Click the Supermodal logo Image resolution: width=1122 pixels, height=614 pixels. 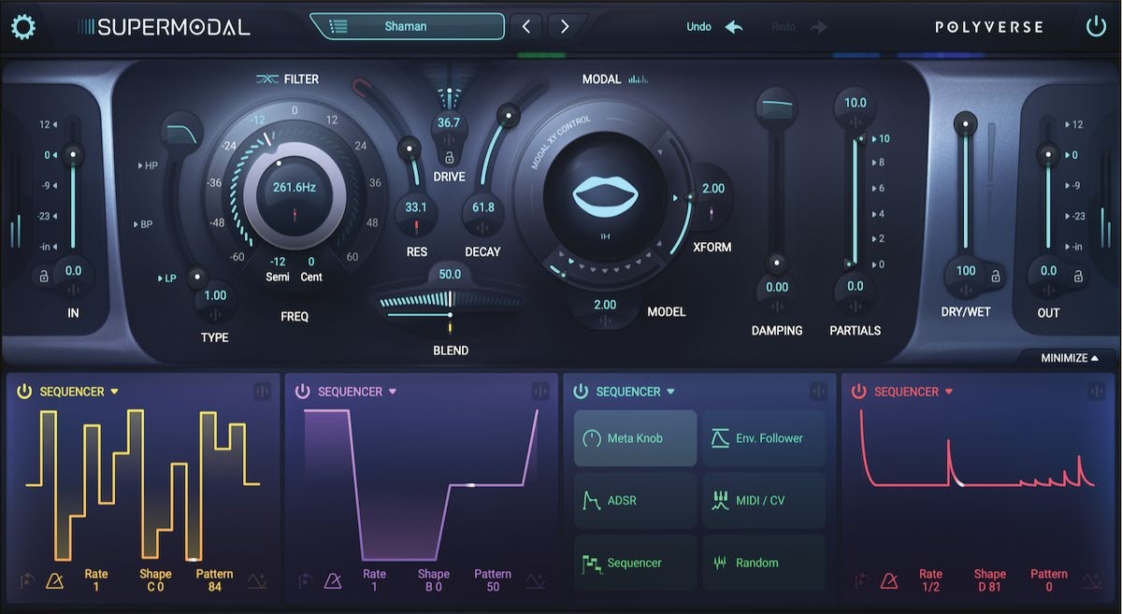pos(165,27)
